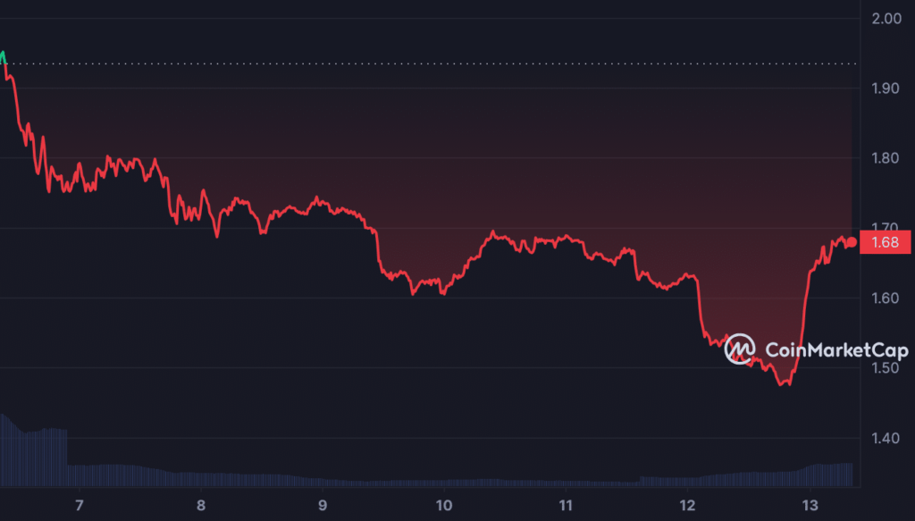This screenshot has height=521, width=915.
Task: Click the tall volume bars at far left
Action: pyautogui.click(x=27, y=451)
